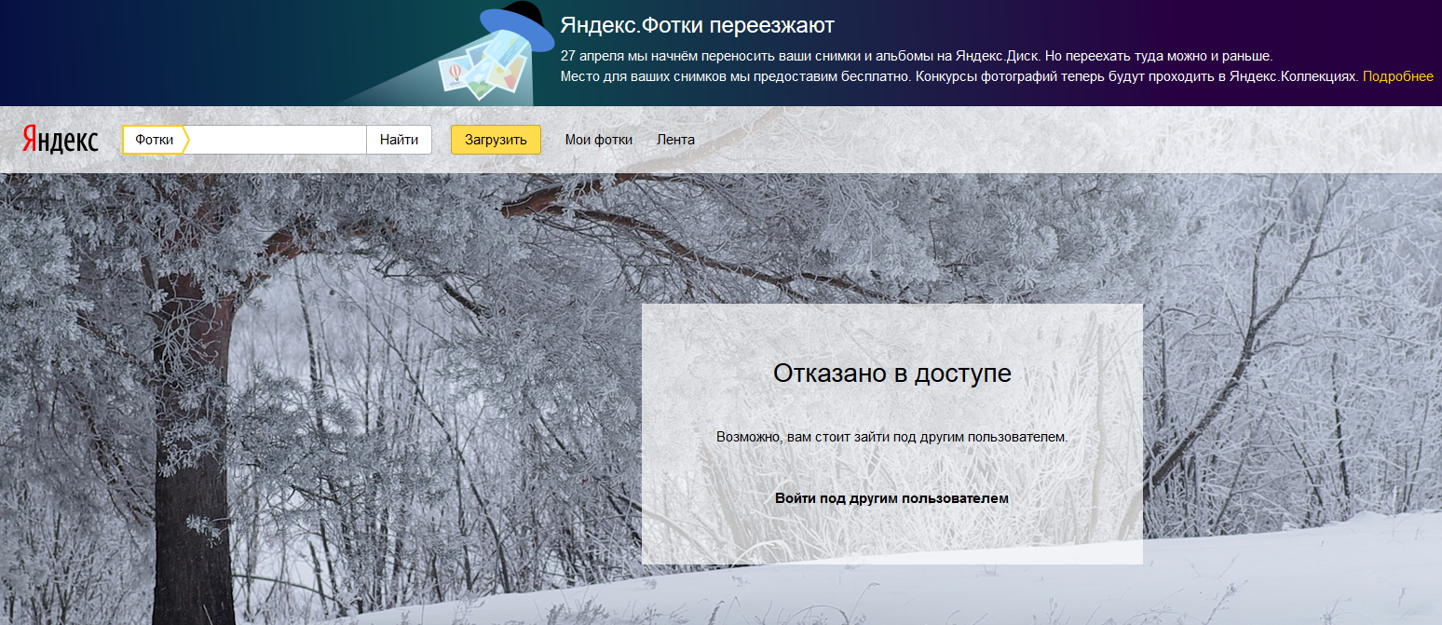This screenshot has height=625, width=1442.
Task: Click the Найти search button
Action: [399, 140]
